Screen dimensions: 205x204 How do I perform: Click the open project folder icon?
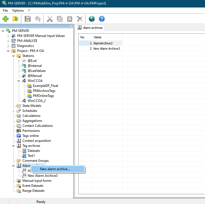point(15,19)
